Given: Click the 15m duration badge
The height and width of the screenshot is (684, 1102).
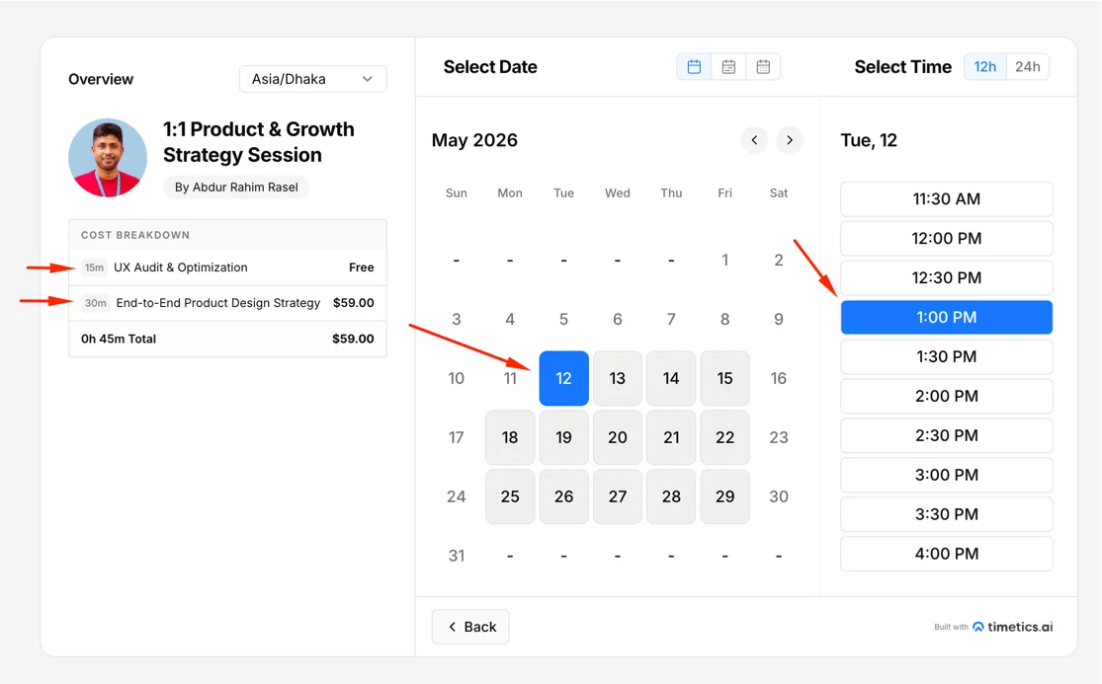Looking at the screenshot, I should coord(94,268).
